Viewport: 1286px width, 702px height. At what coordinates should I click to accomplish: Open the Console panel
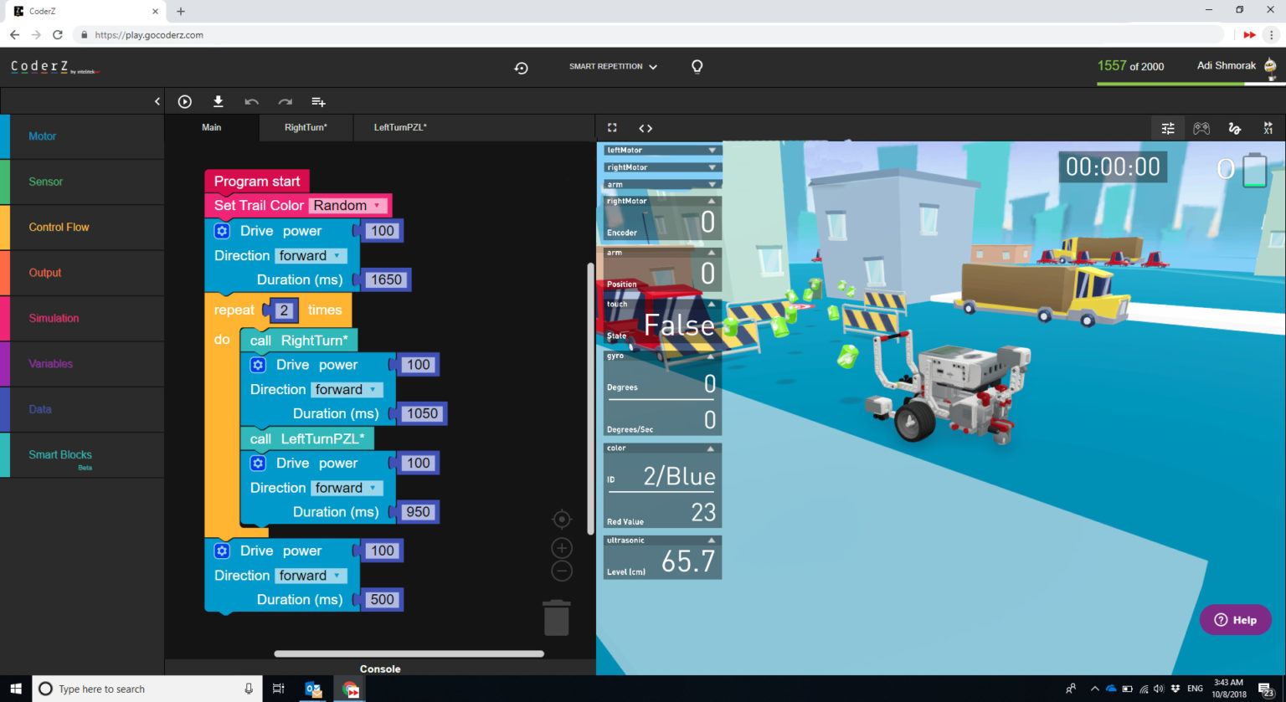click(x=380, y=669)
